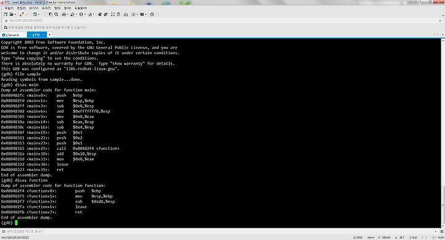Open the Tools menu
This screenshot has width=445, height=240.
point(46,8)
